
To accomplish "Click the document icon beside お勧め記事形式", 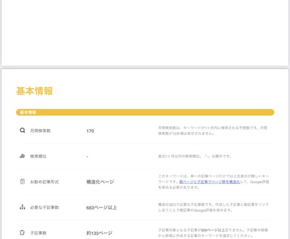I will [x=22, y=181].
